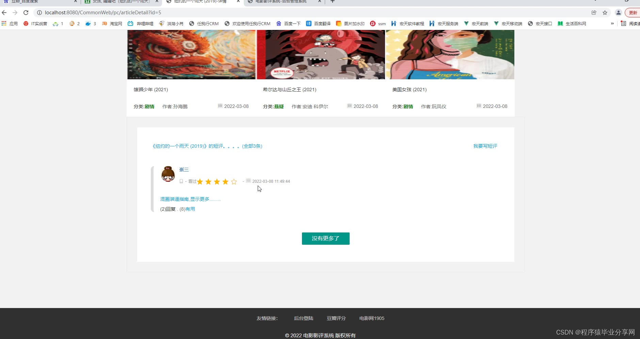Click 剧情 category under 美国女孩
640x339 pixels.
[409, 107]
